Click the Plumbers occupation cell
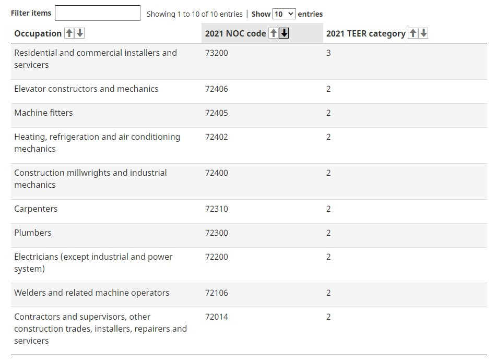The width and height of the screenshot is (496, 363). coord(33,233)
